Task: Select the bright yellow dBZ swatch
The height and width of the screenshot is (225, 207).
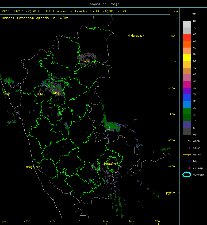Action: click(x=187, y=57)
